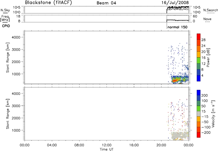The height and width of the screenshot is (151, 218).
Task: Click the yellow 16-20 dB Power swatch
Action: click(199, 55)
